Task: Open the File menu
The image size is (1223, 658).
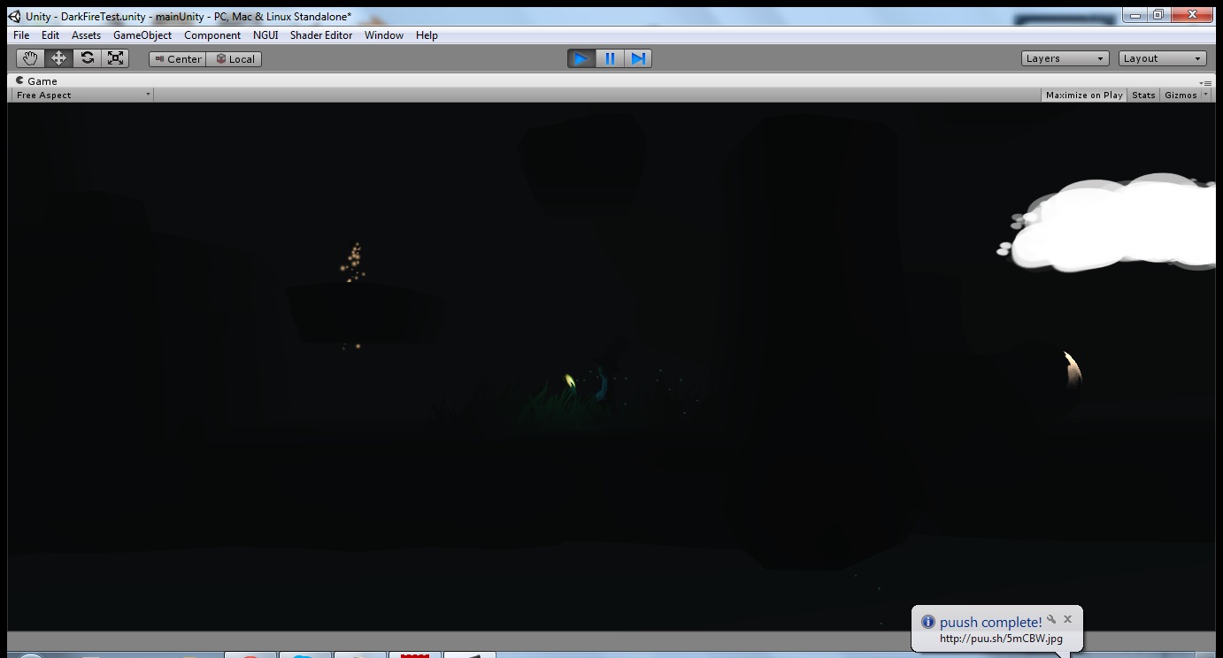Action: [x=21, y=35]
